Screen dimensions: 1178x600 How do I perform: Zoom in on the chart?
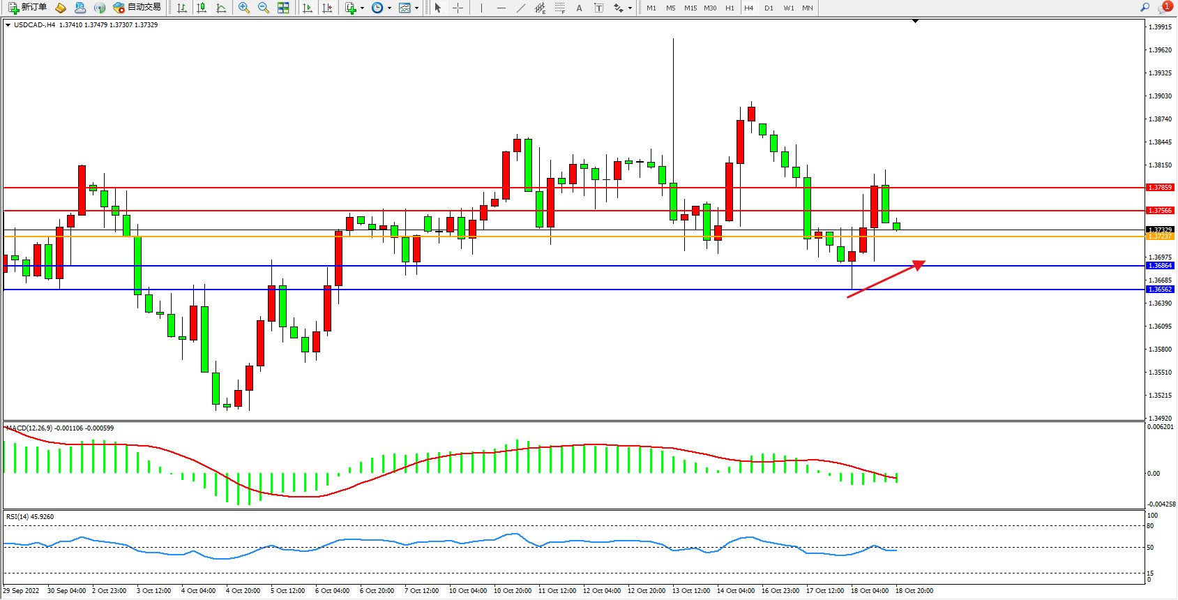tap(244, 8)
